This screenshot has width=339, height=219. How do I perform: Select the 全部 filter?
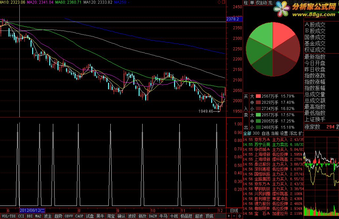click(x=247, y=133)
